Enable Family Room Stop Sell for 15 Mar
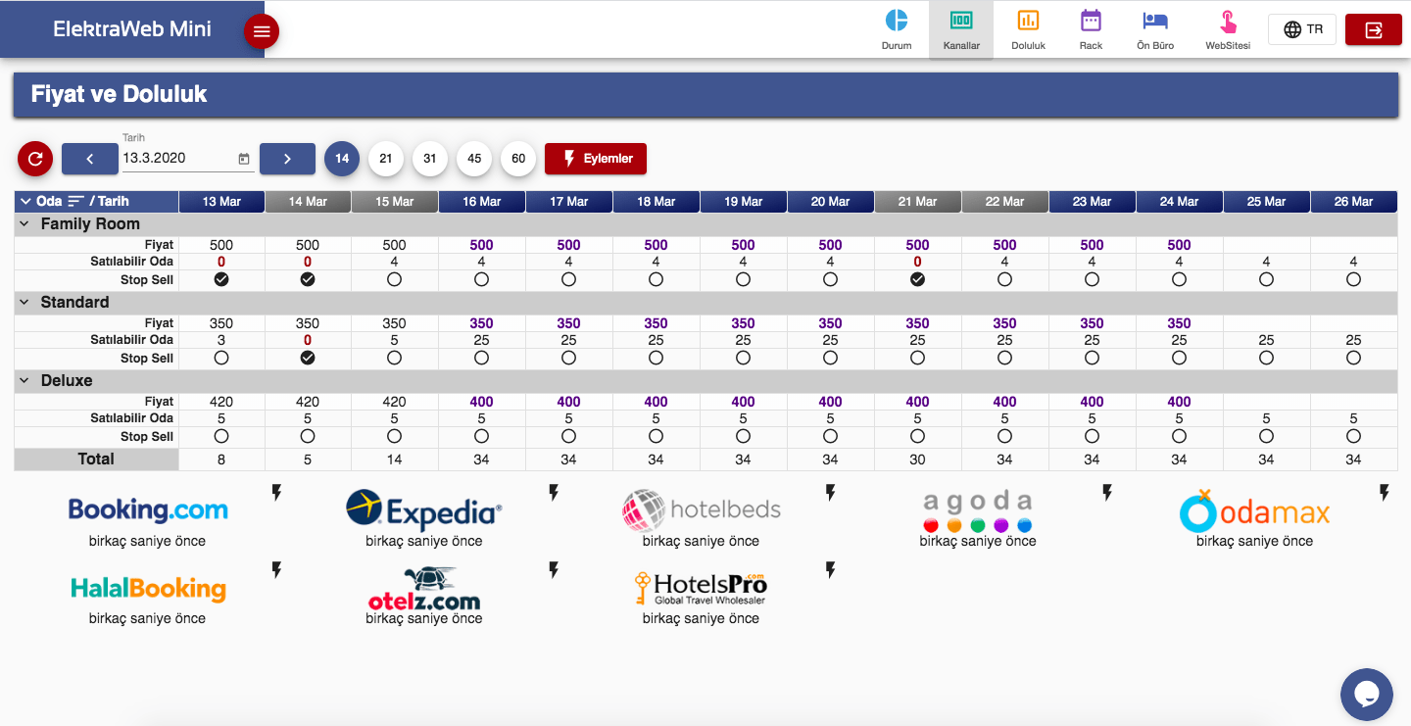The height and width of the screenshot is (726, 1411). [394, 279]
